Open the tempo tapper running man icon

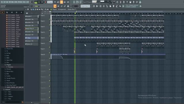pos(117,6)
